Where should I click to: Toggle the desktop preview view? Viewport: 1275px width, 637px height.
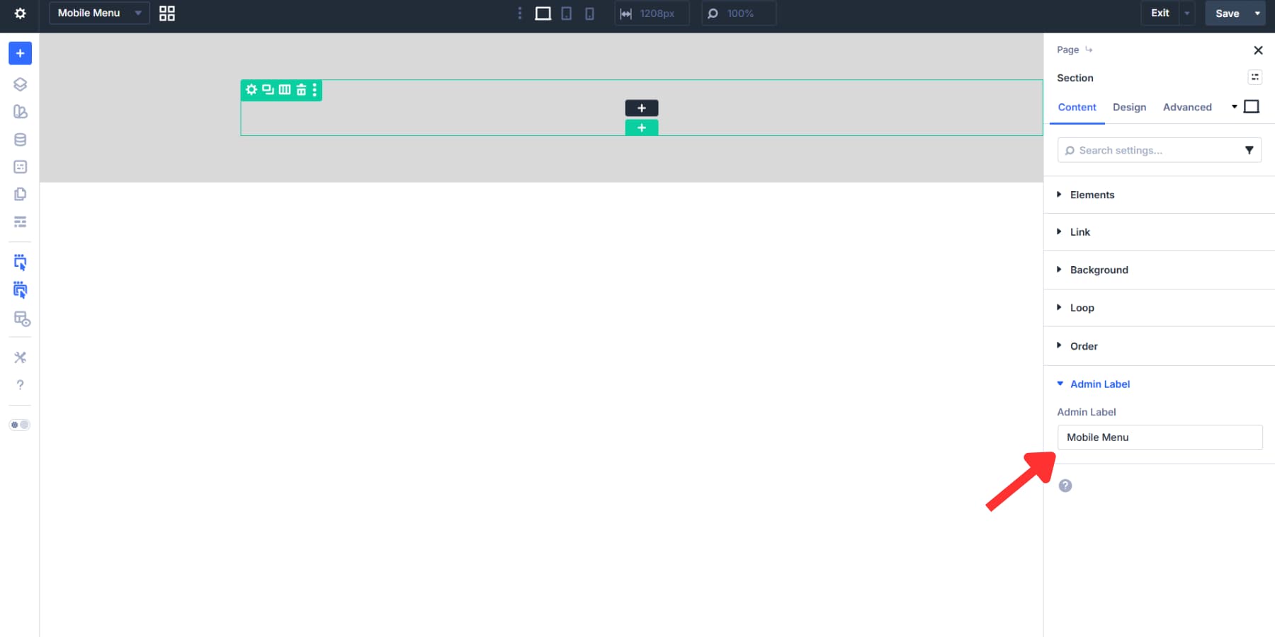[x=543, y=13]
